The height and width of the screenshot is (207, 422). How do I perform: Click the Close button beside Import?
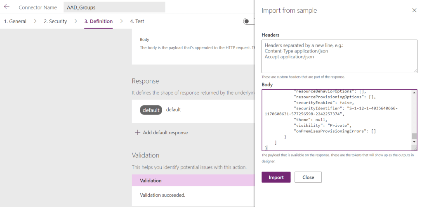(x=308, y=177)
